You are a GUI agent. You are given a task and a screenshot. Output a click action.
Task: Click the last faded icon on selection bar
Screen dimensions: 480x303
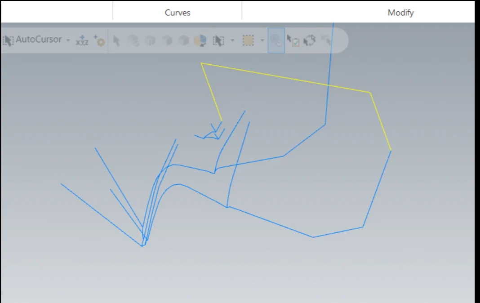(x=326, y=41)
